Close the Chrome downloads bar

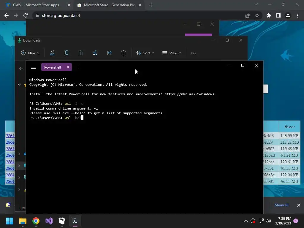(x=299, y=205)
